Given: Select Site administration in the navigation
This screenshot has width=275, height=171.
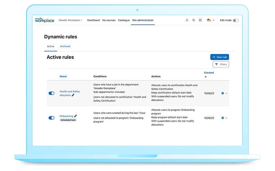Looking at the screenshot, I should point(143,20).
